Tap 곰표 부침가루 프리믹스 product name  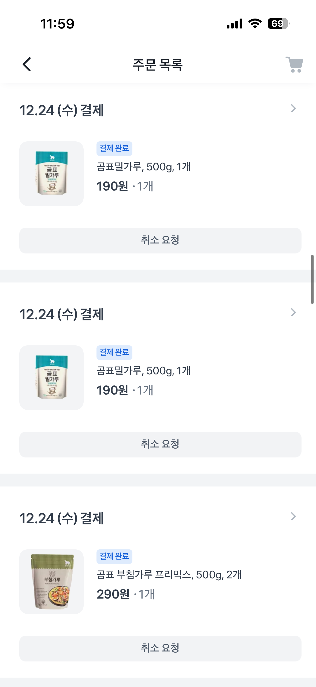tap(169, 575)
